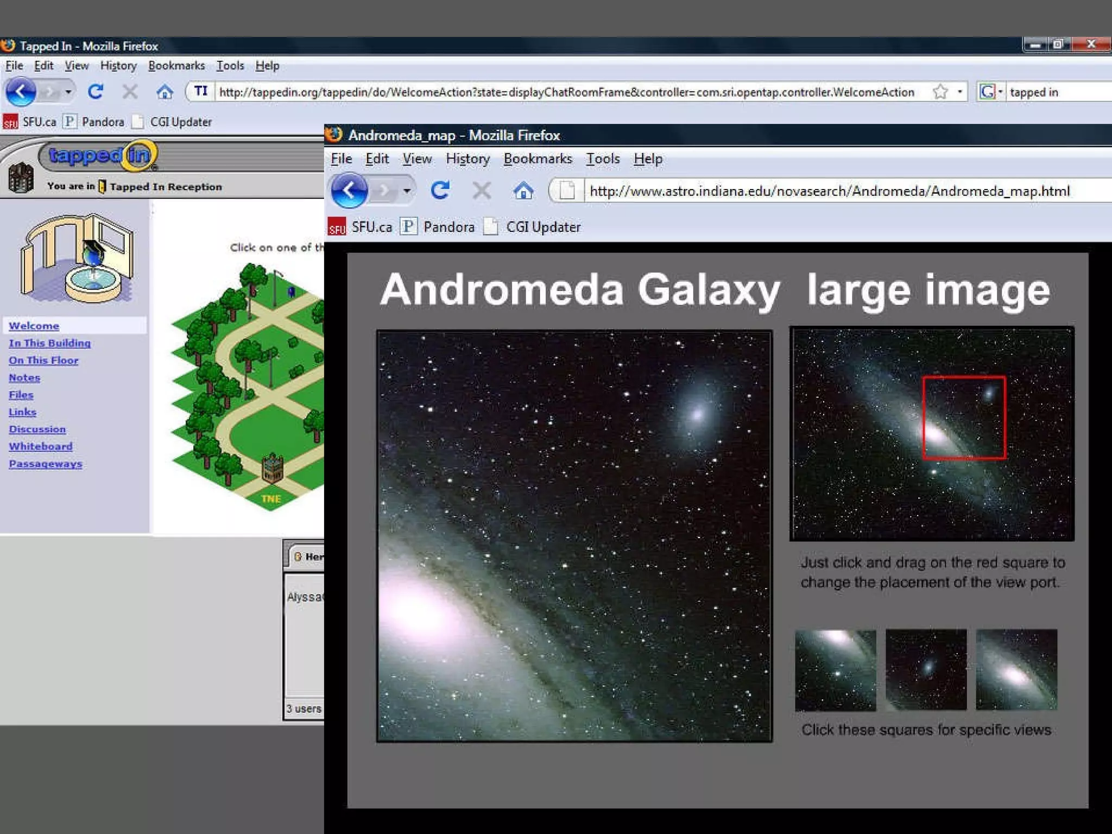This screenshot has width=1112, height=834.
Task: Select the middle specific-view thumbnail square
Action: click(x=926, y=669)
